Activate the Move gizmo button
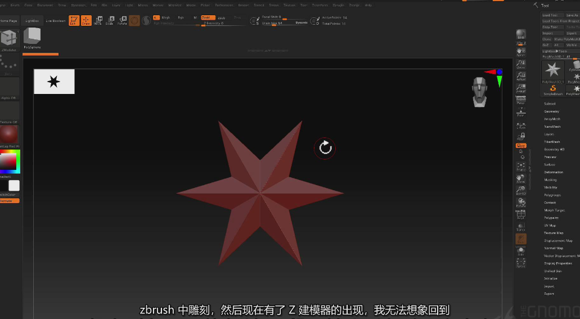 pyautogui.click(x=98, y=20)
